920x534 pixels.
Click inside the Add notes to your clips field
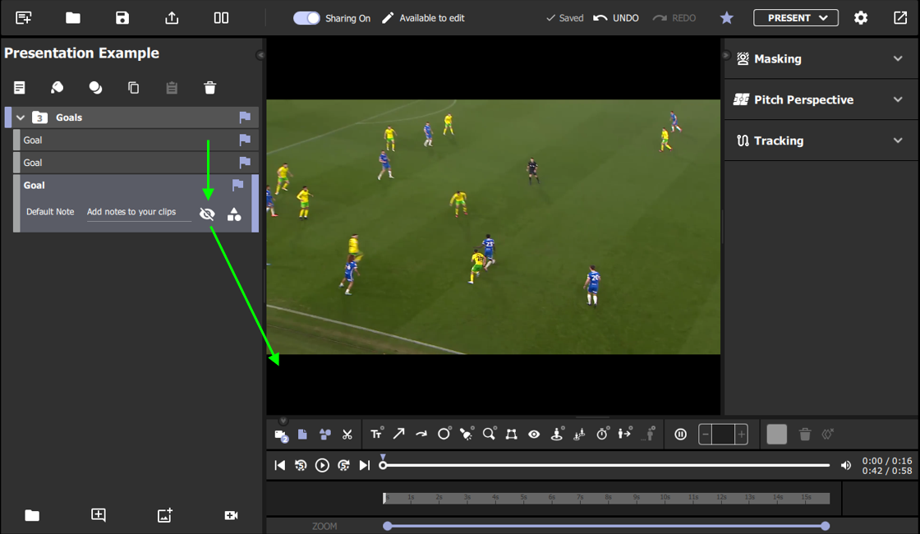pyautogui.click(x=138, y=212)
